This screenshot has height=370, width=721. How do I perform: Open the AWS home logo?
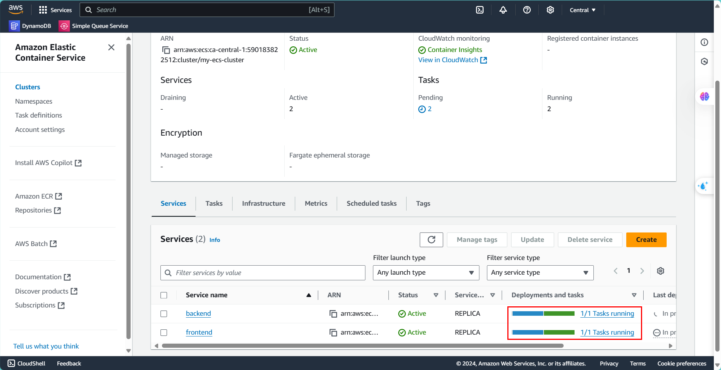click(x=15, y=9)
